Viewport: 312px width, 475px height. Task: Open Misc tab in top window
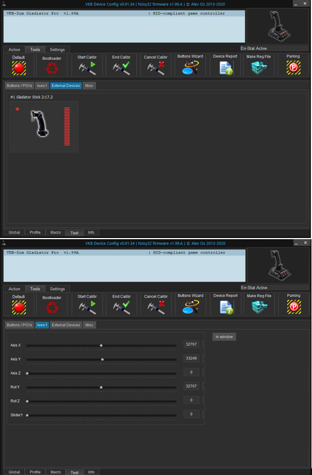(89, 86)
